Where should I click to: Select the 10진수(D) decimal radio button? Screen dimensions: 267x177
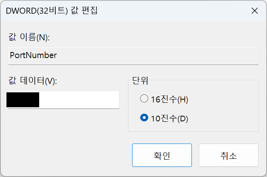(x=144, y=117)
